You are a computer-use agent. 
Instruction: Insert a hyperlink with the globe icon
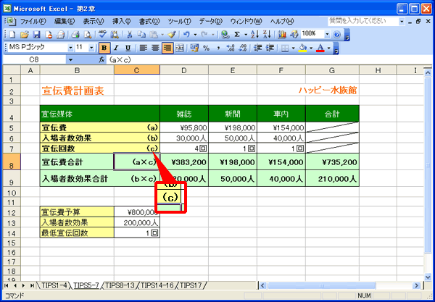pyautogui.click(x=225, y=34)
